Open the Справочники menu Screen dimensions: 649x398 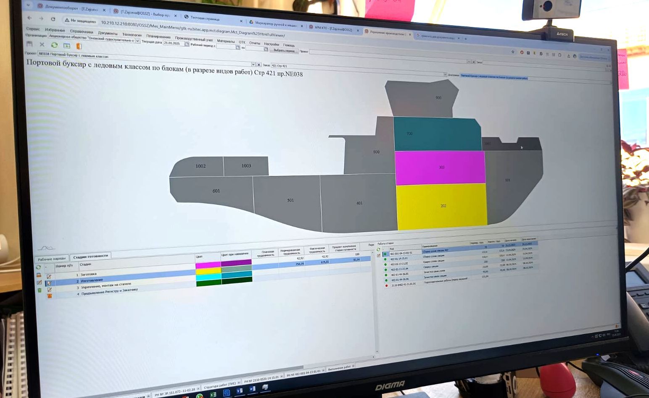point(82,31)
